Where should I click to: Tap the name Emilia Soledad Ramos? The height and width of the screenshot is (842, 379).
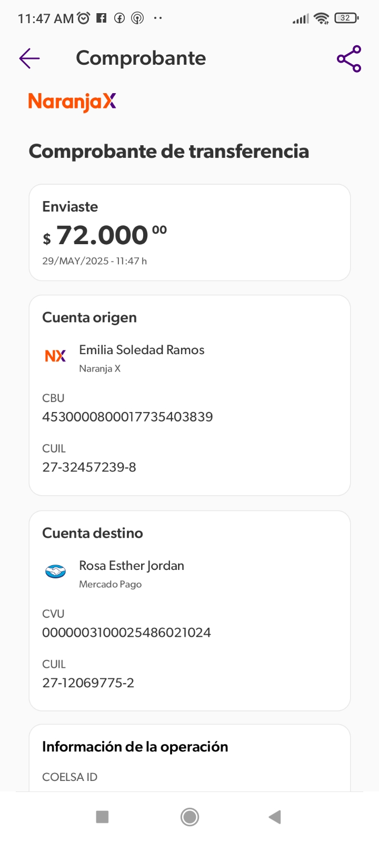(x=142, y=350)
